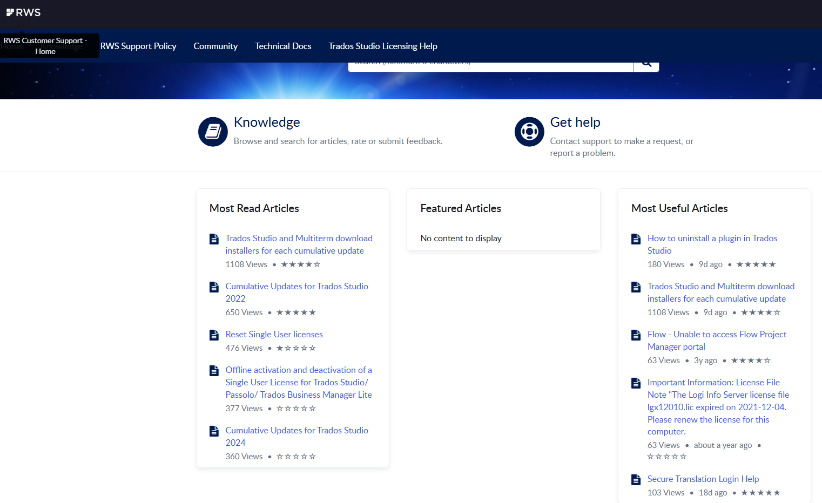Open Reset Single User licenses article

point(274,335)
